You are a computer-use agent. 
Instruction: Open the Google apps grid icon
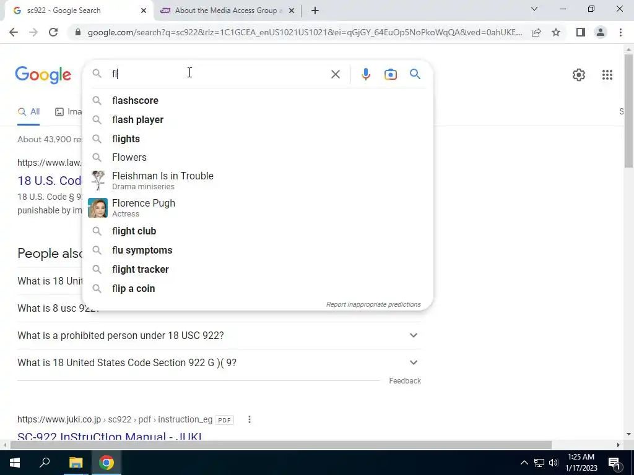click(x=607, y=75)
